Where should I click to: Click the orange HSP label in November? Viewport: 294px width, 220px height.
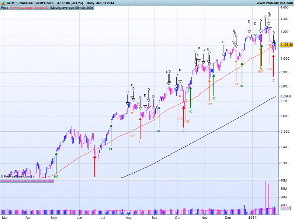[209, 104]
